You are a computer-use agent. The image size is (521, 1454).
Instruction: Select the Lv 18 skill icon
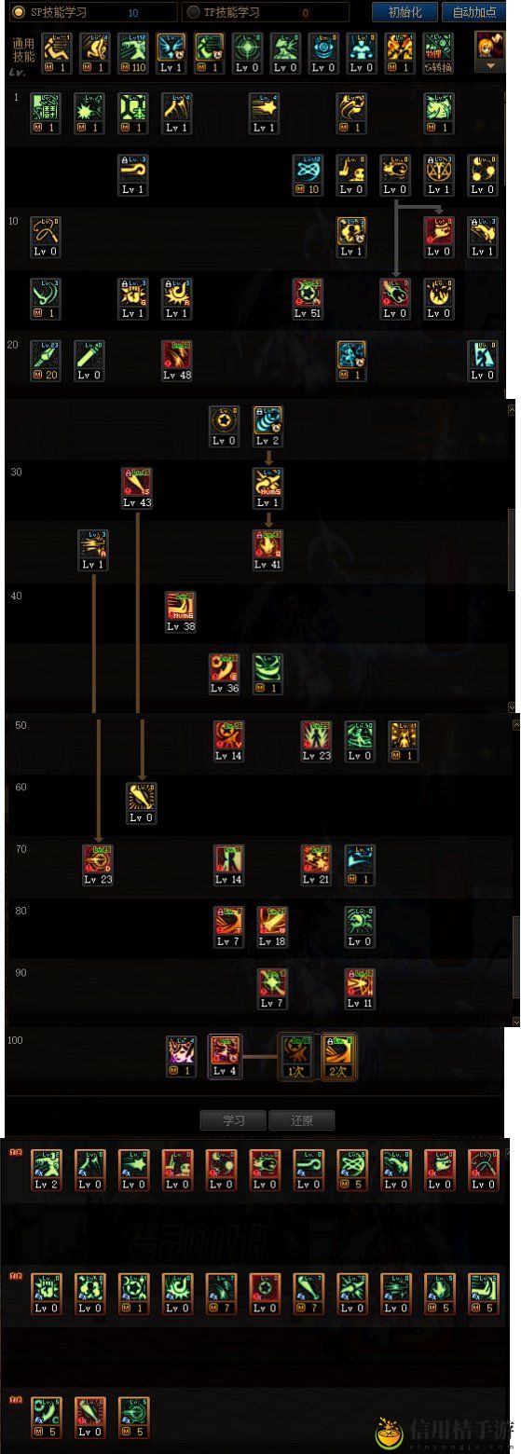[272, 927]
